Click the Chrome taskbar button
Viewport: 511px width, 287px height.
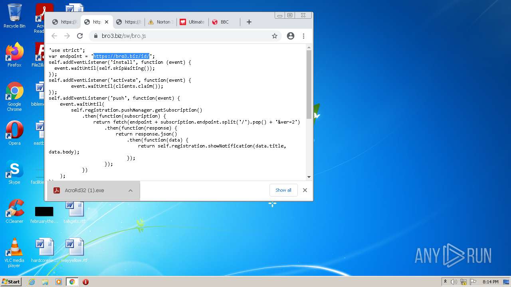click(x=72, y=282)
